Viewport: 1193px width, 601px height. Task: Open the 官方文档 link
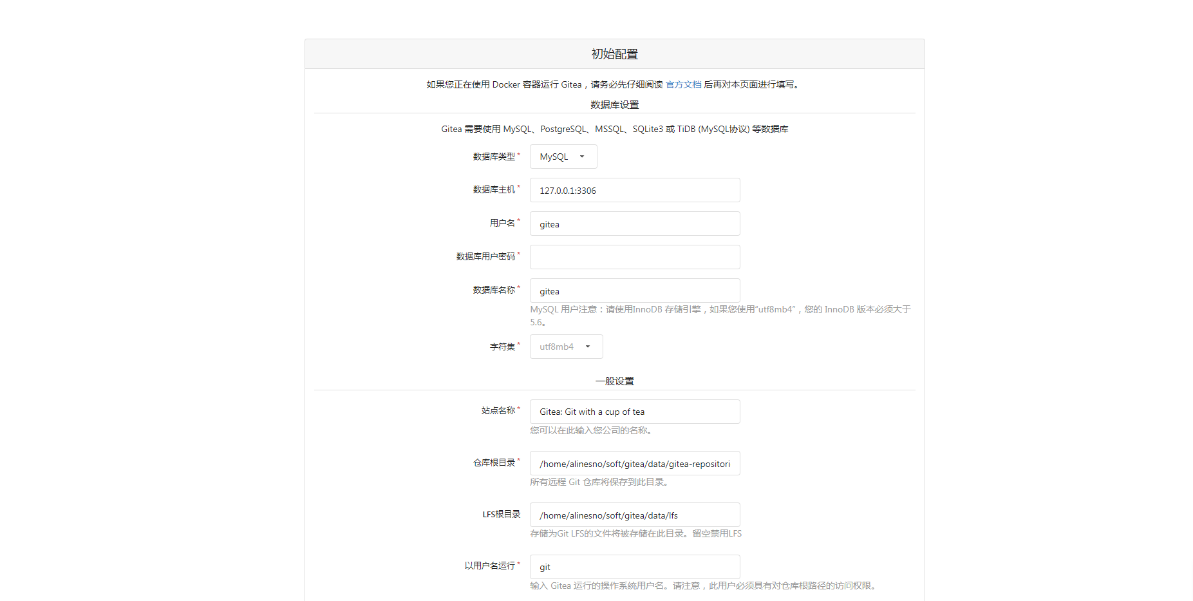coord(683,84)
